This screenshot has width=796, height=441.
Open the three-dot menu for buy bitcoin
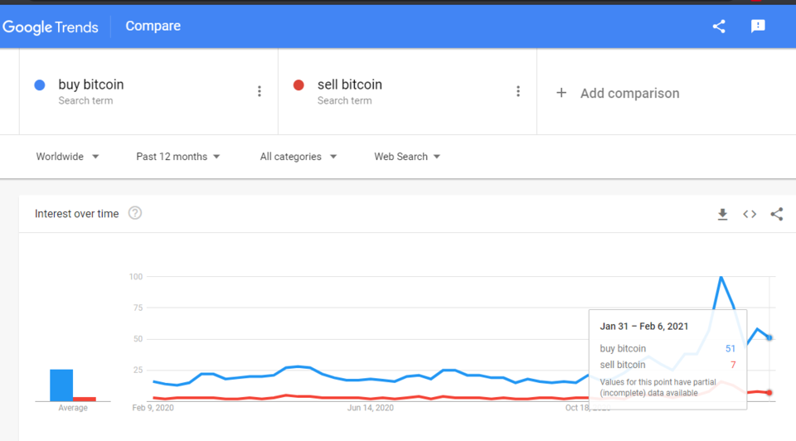click(260, 91)
